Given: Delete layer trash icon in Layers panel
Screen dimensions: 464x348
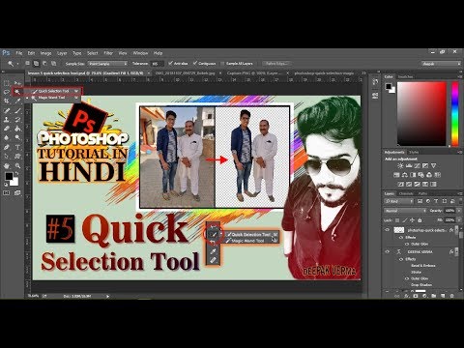Looking at the screenshot, I should coord(451,296).
